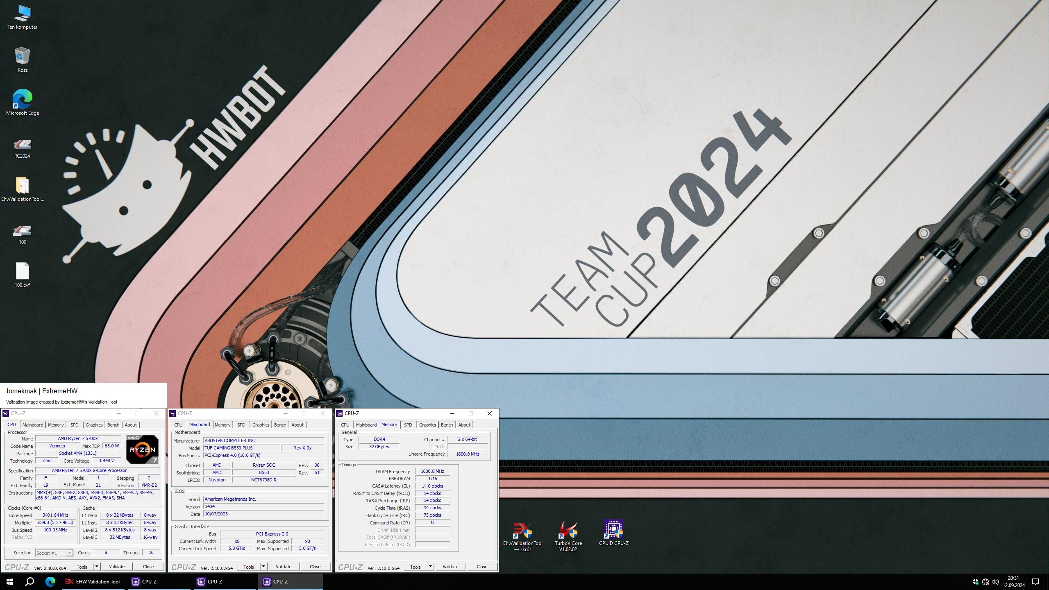Click Close button in leftmost CPU-Z window
1049x590 pixels.
click(148, 567)
